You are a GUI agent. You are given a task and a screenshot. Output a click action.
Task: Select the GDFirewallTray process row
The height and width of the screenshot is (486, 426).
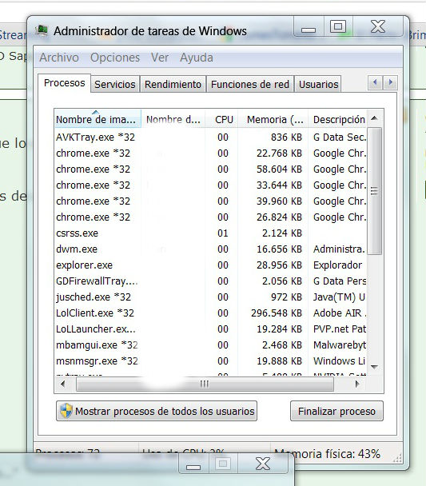point(210,281)
